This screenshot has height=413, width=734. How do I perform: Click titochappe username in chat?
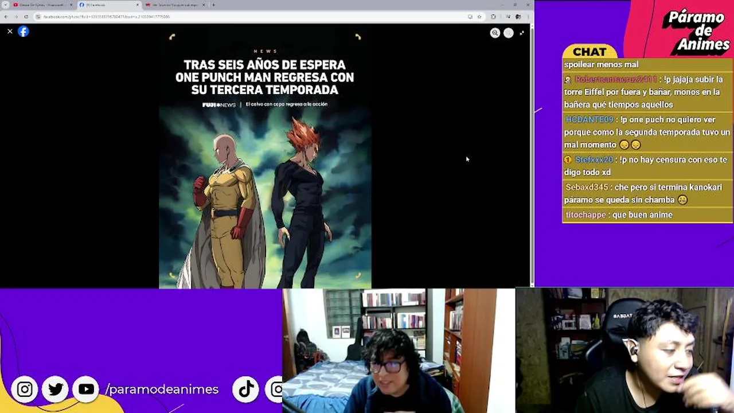(585, 215)
